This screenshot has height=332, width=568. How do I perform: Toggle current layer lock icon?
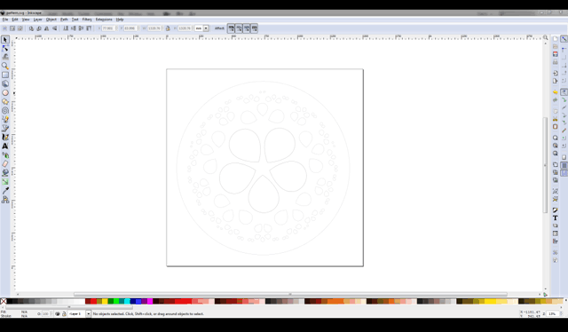point(64,314)
